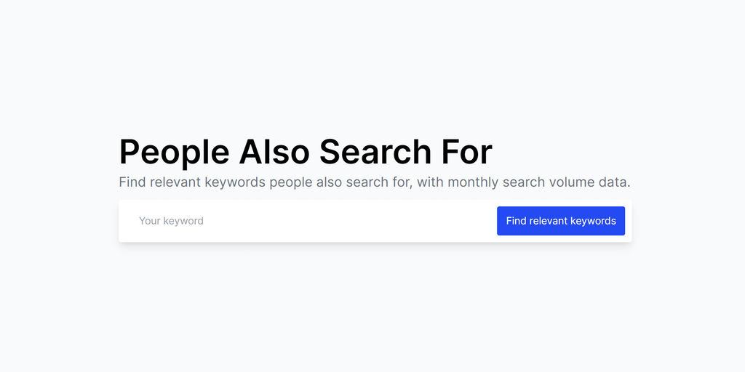
Task: Submit the search with the blue button
Action: coord(560,221)
